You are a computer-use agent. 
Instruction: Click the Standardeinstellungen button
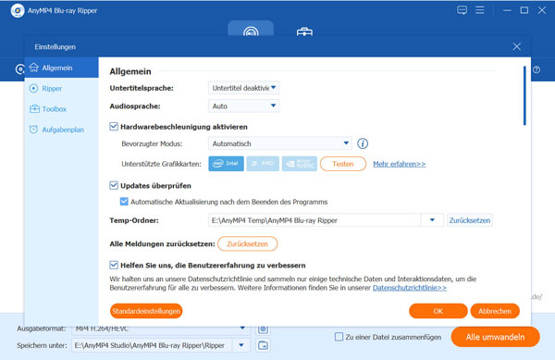pos(146,311)
